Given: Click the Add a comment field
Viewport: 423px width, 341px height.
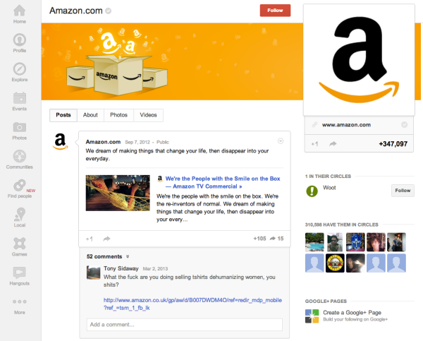Looking at the screenshot, I should [x=185, y=325].
